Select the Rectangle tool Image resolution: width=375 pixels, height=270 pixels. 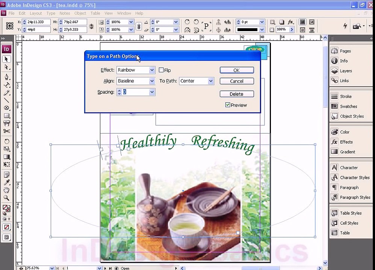tap(6, 116)
